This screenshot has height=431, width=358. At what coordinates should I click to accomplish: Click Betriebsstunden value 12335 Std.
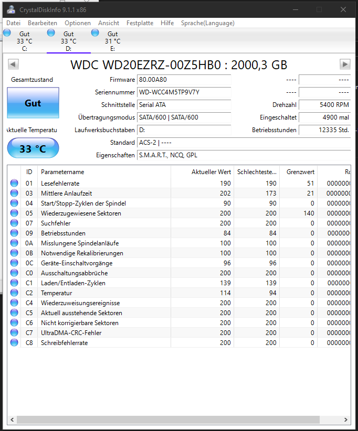click(325, 130)
